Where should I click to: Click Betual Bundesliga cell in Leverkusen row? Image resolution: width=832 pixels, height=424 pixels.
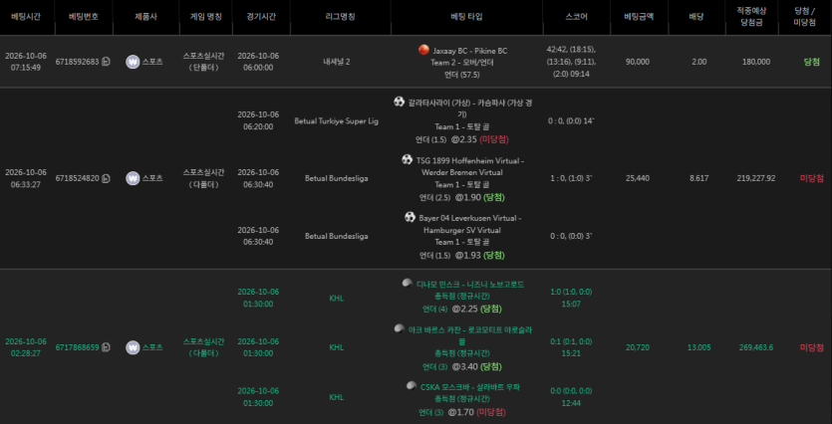337,236
